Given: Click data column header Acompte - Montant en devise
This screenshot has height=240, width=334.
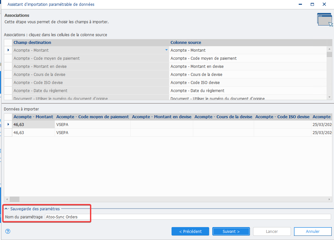Looking at the screenshot, I should tap(162, 117).
